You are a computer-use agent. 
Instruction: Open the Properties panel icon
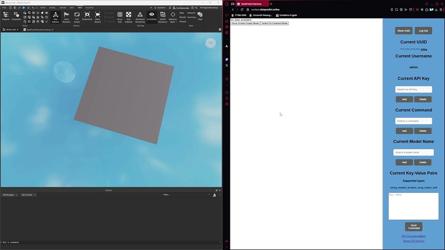pyautogui.click(x=16, y=16)
